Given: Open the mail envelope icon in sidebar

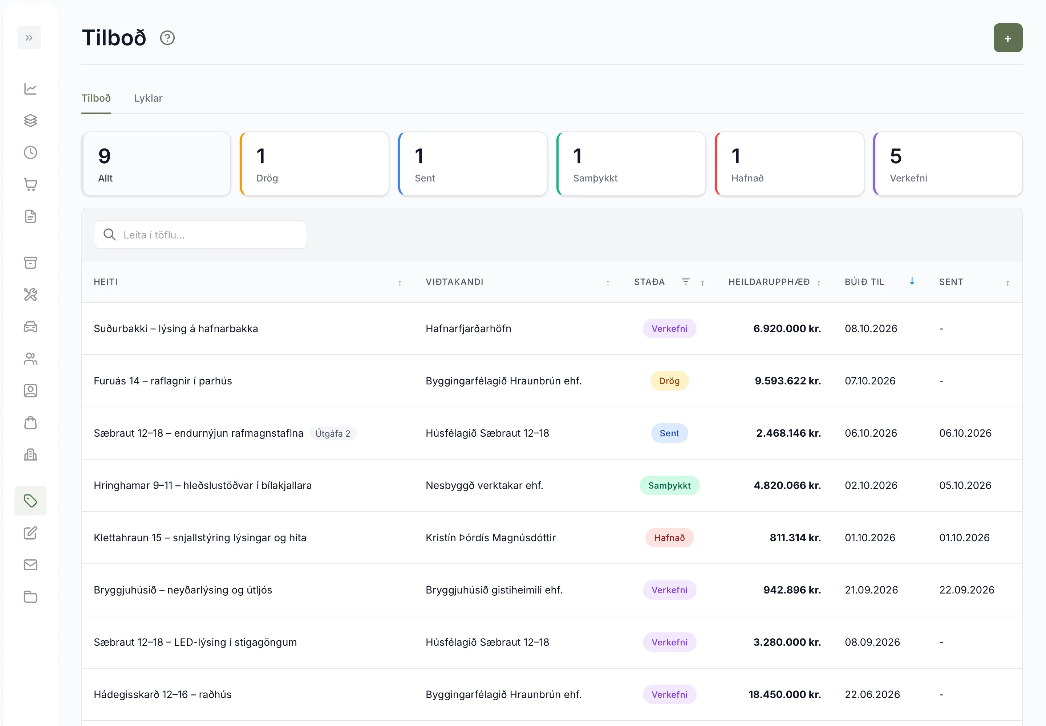Looking at the screenshot, I should click(x=31, y=565).
